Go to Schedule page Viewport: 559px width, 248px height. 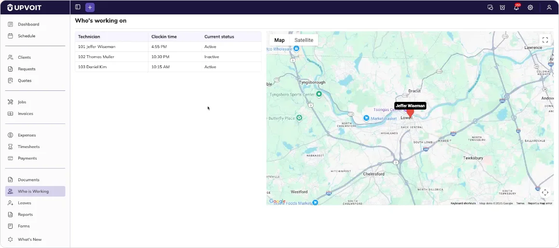coord(27,36)
